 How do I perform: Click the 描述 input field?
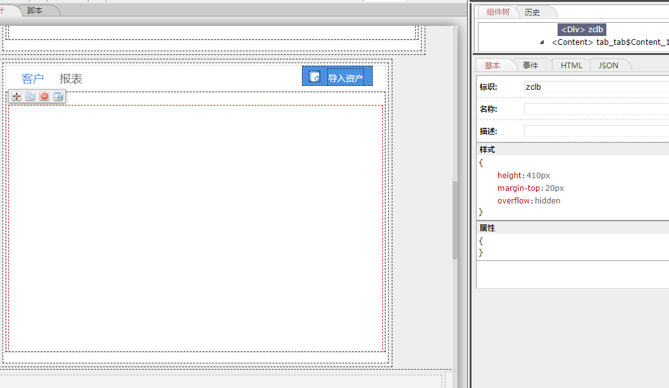click(x=596, y=131)
